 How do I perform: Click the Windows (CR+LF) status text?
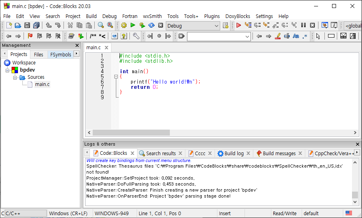click(68, 213)
